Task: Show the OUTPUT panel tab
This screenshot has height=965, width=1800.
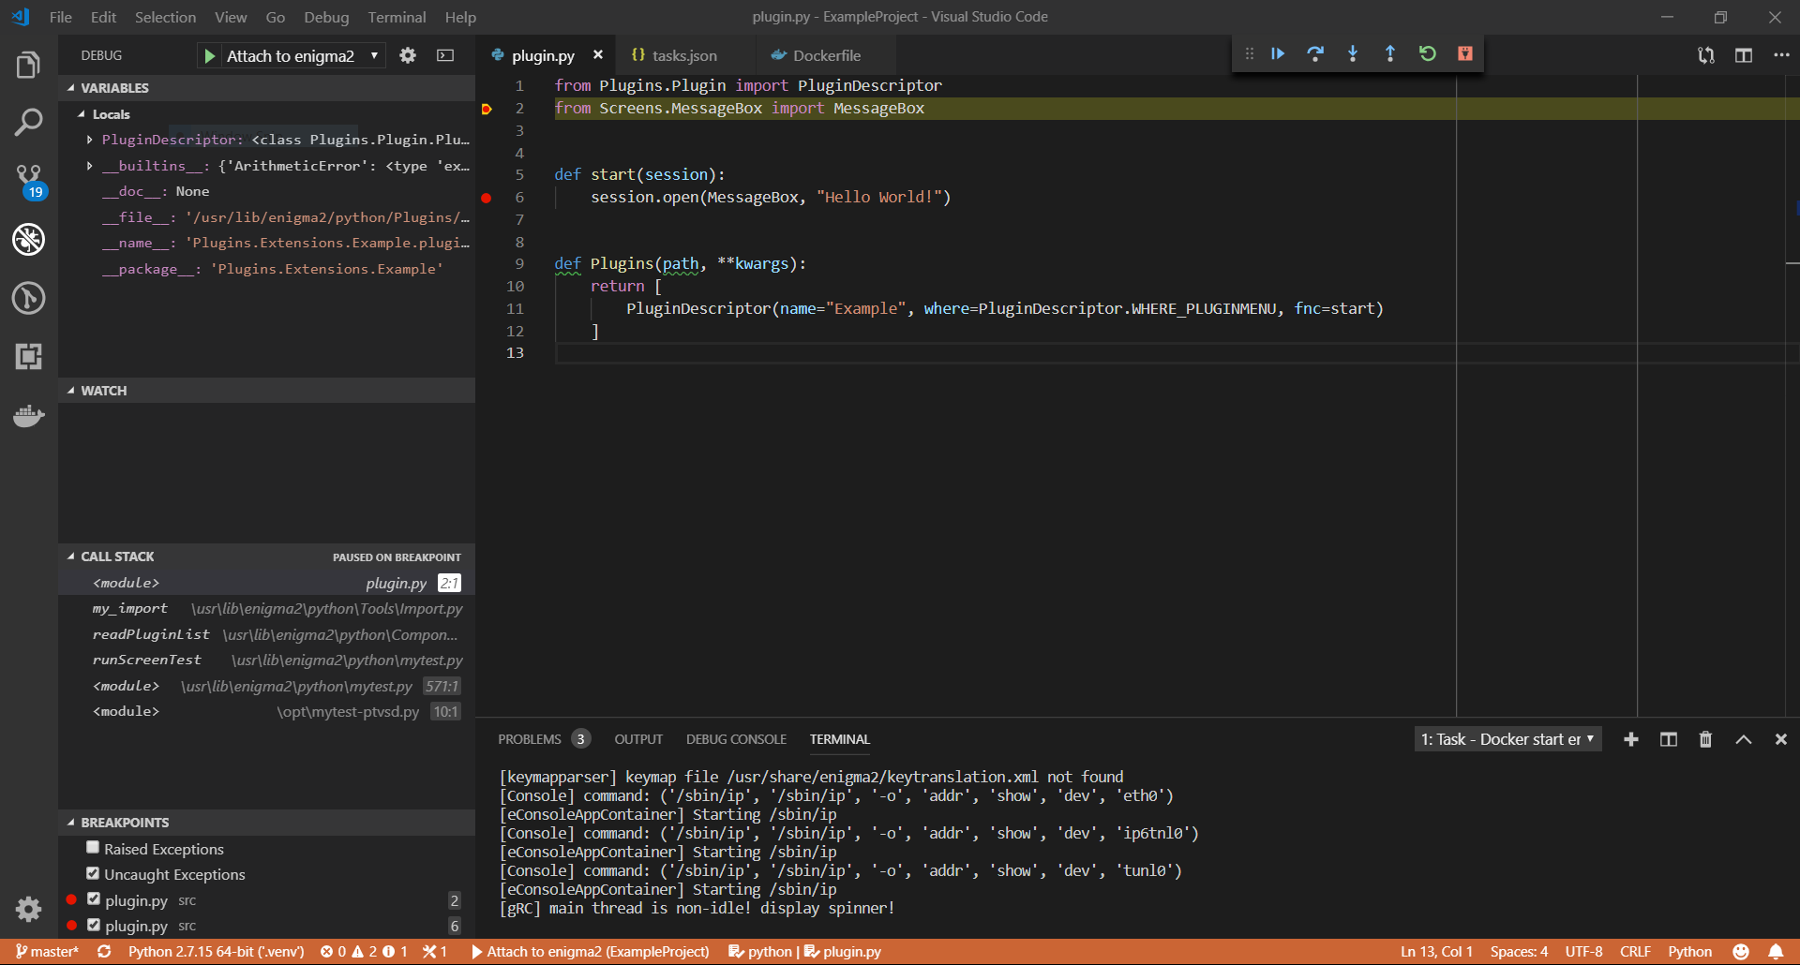Action: [x=638, y=739]
